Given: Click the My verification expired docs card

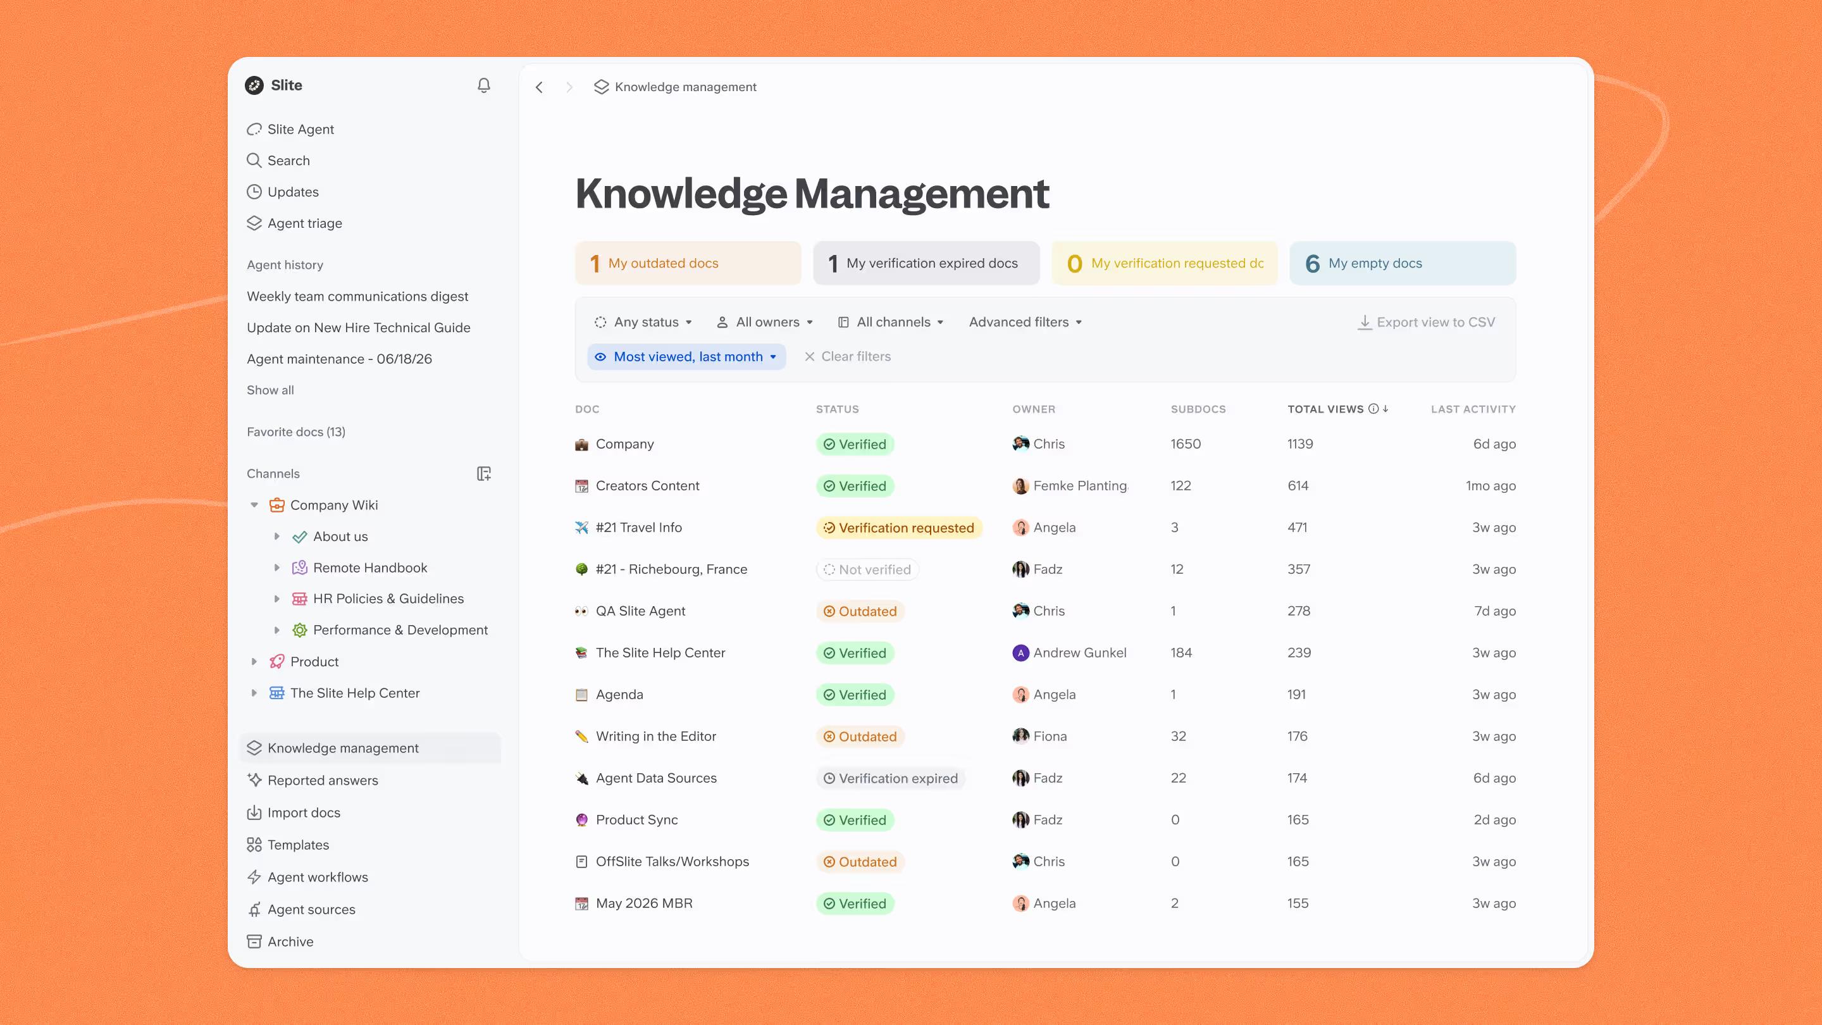Looking at the screenshot, I should coord(927,263).
